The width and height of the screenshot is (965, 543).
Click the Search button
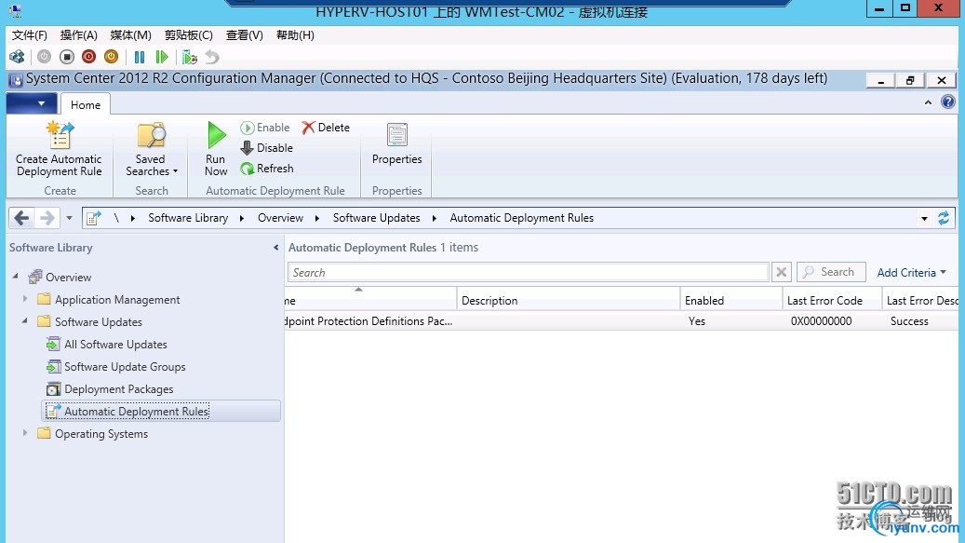pos(831,272)
